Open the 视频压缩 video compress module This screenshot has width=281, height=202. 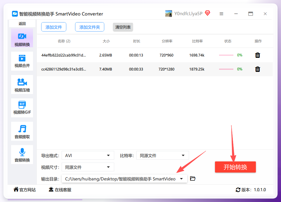[22, 85]
